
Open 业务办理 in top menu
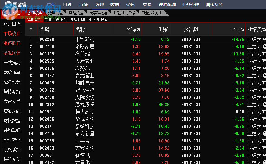click(x=191, y=5)
